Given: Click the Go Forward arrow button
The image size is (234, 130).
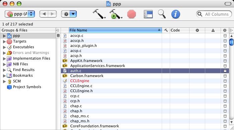Looking at the screenshot, I should coord(52,14).
